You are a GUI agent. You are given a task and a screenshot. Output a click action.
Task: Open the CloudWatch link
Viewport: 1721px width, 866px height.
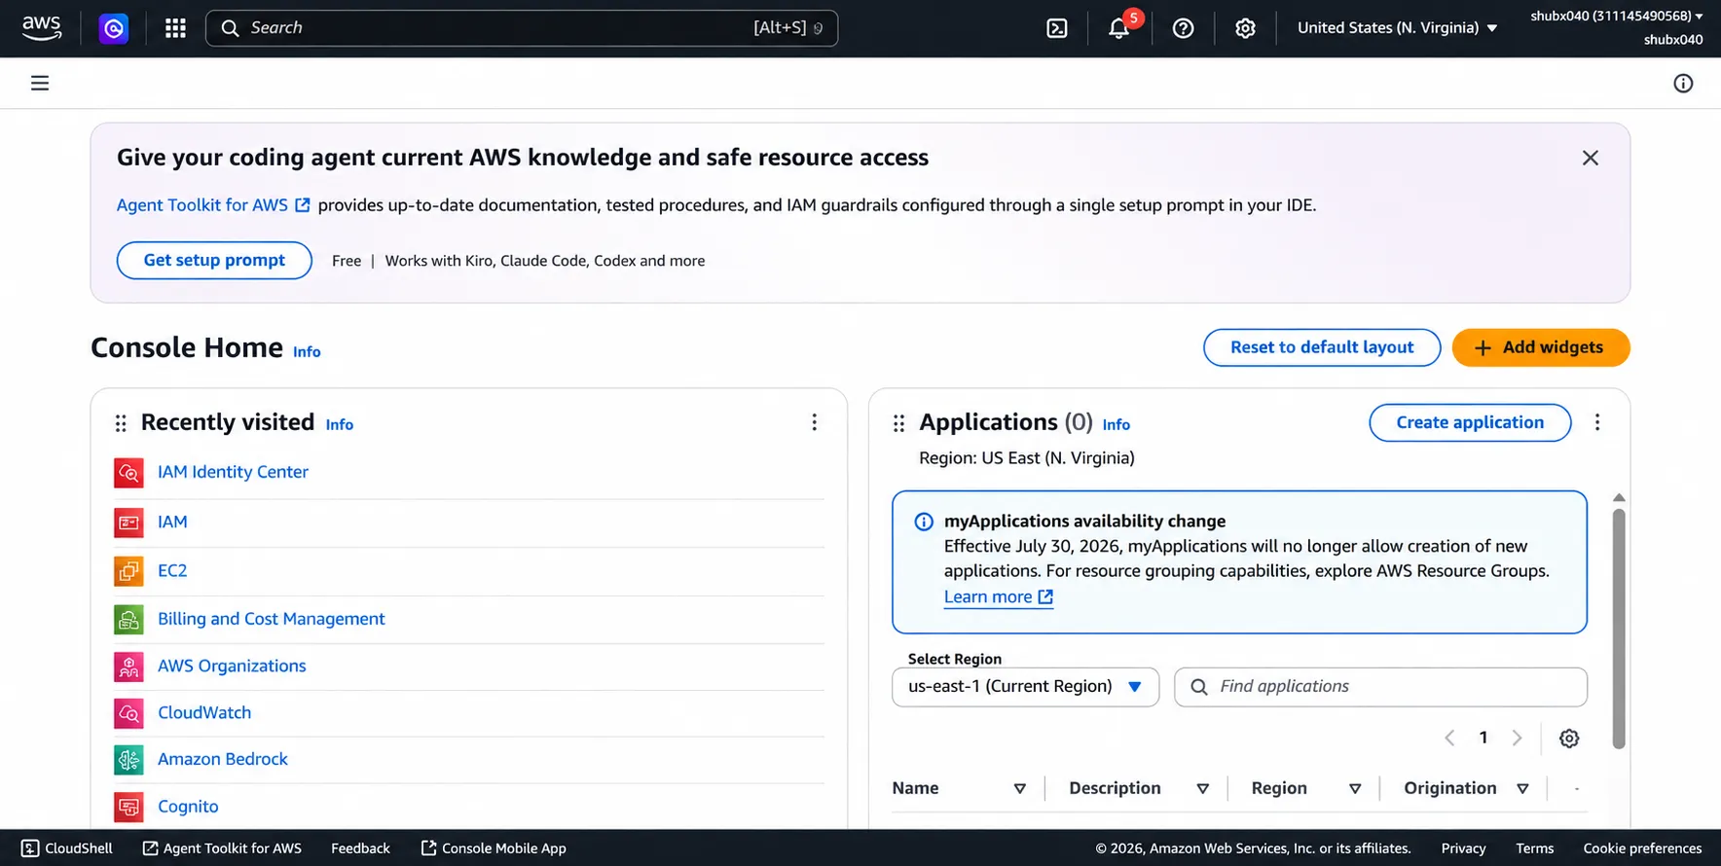[x=204, y=713]
